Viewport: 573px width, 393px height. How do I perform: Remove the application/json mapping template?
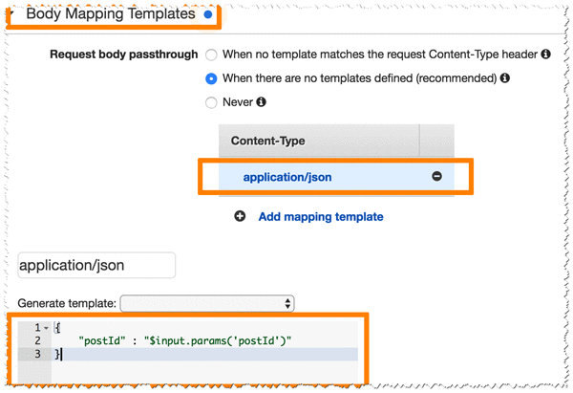[436, 176]
